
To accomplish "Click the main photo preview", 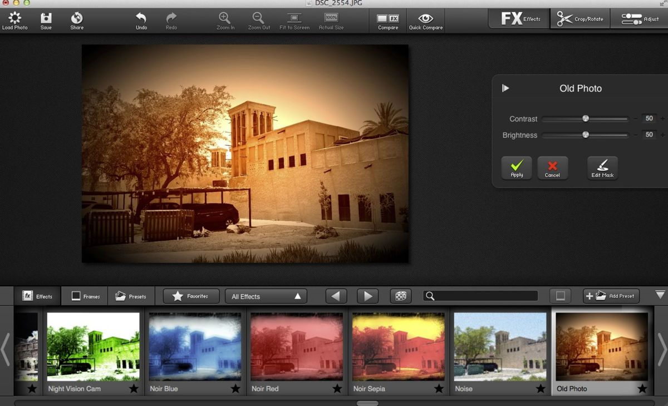I will coord(245,154).
